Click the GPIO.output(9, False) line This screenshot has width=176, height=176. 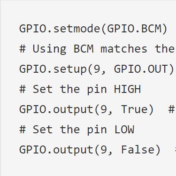point(90,150)
